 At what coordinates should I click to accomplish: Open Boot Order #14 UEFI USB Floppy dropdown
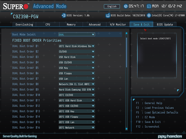point(77,117)
